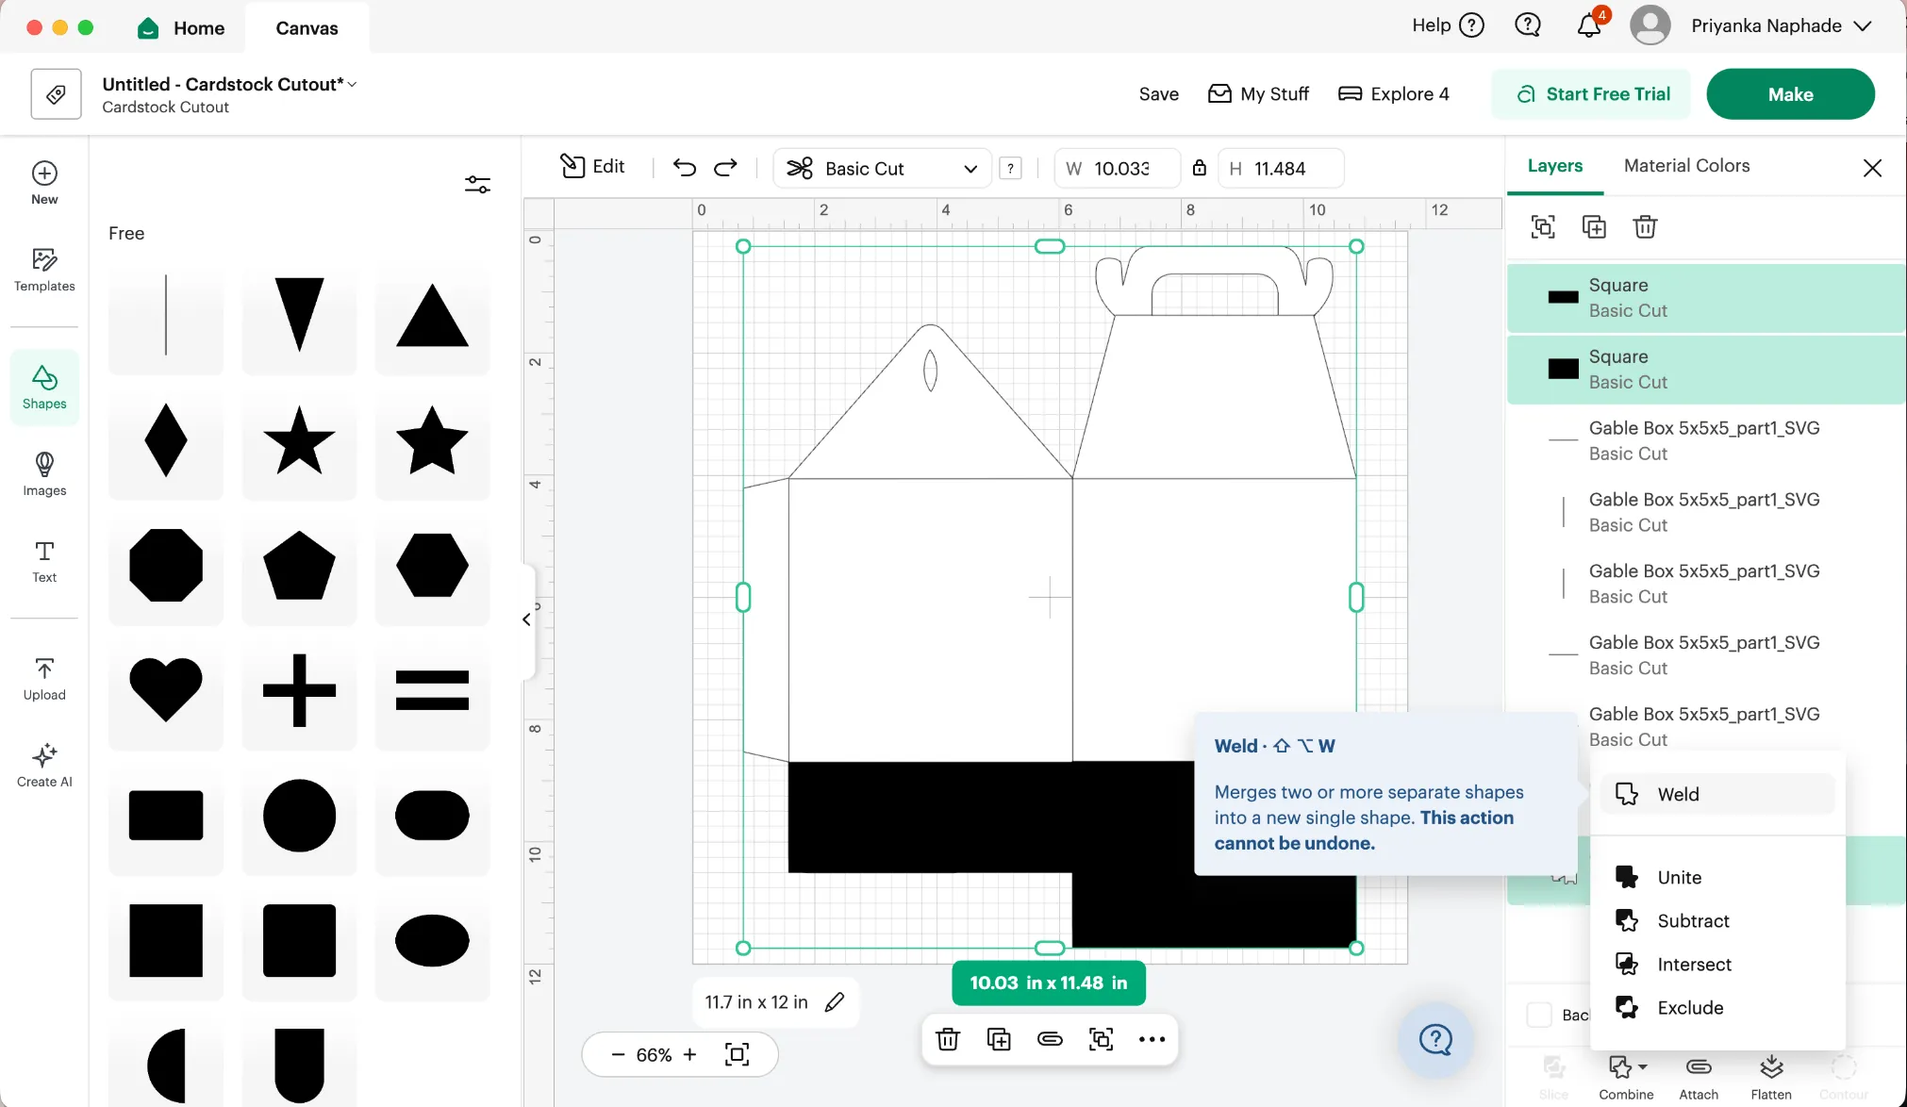Select the second Square layer
Image resolution: width=1907 pixels, height=1107 pixels.
point(1706,370)
